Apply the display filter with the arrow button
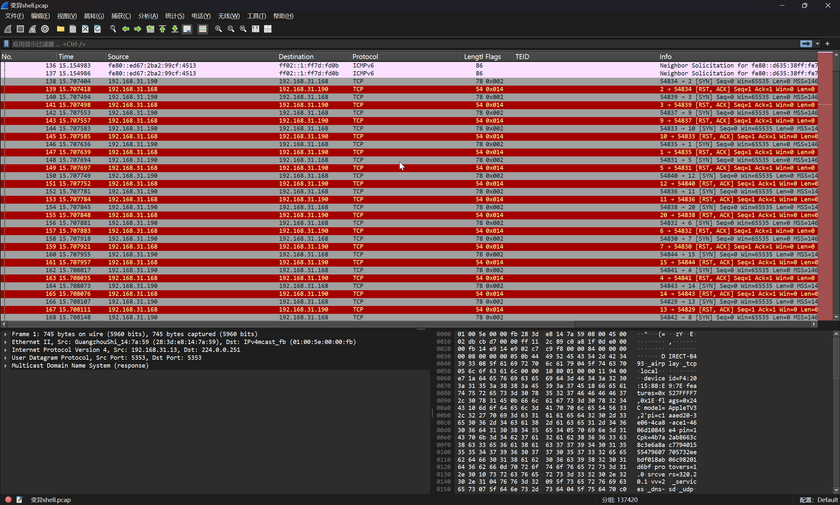Screen dimensions: 840x505 click(806, 44)
